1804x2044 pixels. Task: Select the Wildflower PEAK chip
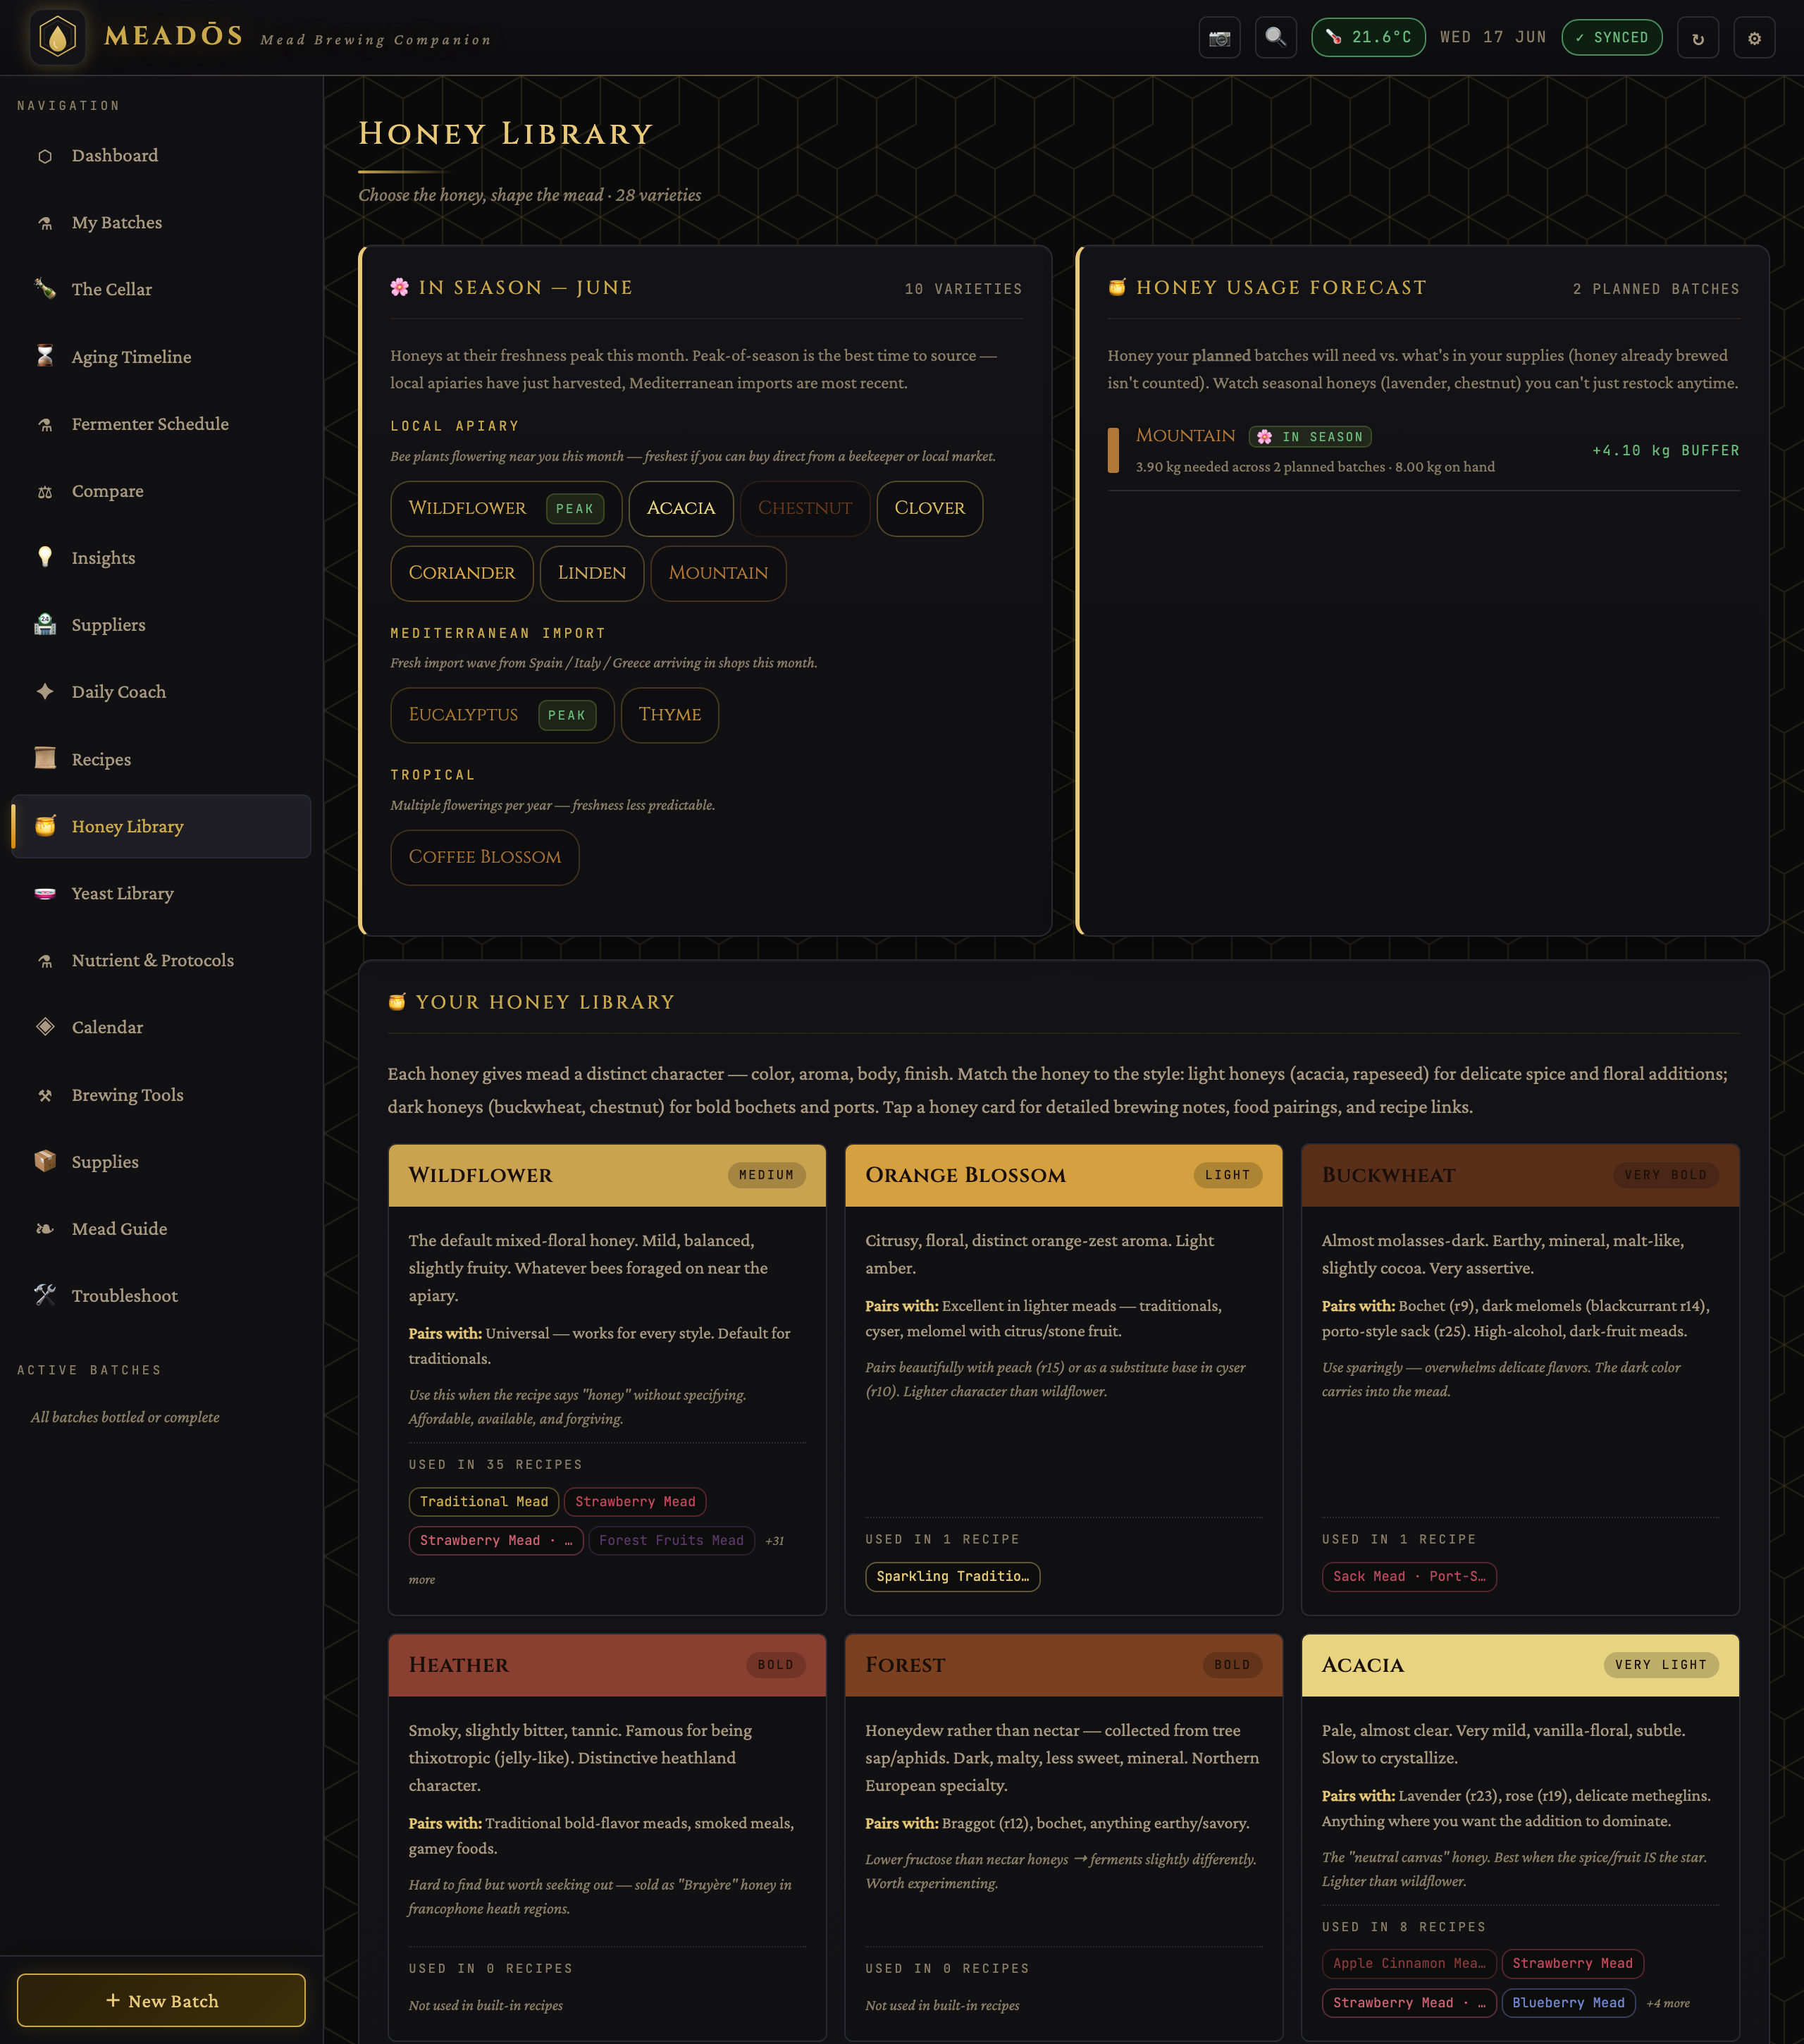pos(506,508)
